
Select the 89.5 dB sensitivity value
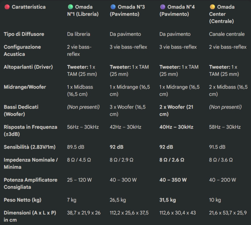pyautogui.click(x=76, y=147)
